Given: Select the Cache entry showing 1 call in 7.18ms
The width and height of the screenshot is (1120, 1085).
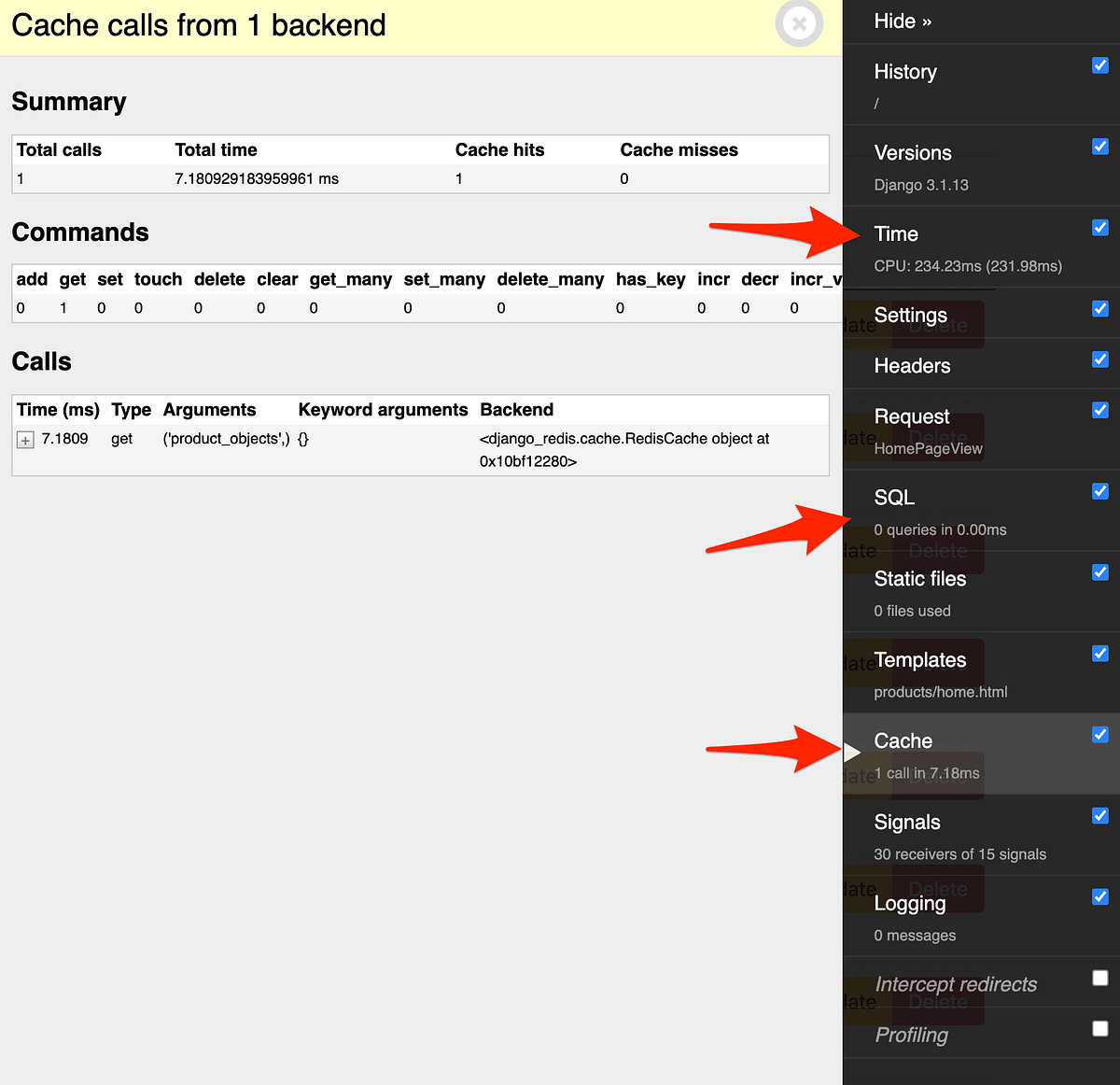Looking at the screenshot, I should (x=903, y=740).
